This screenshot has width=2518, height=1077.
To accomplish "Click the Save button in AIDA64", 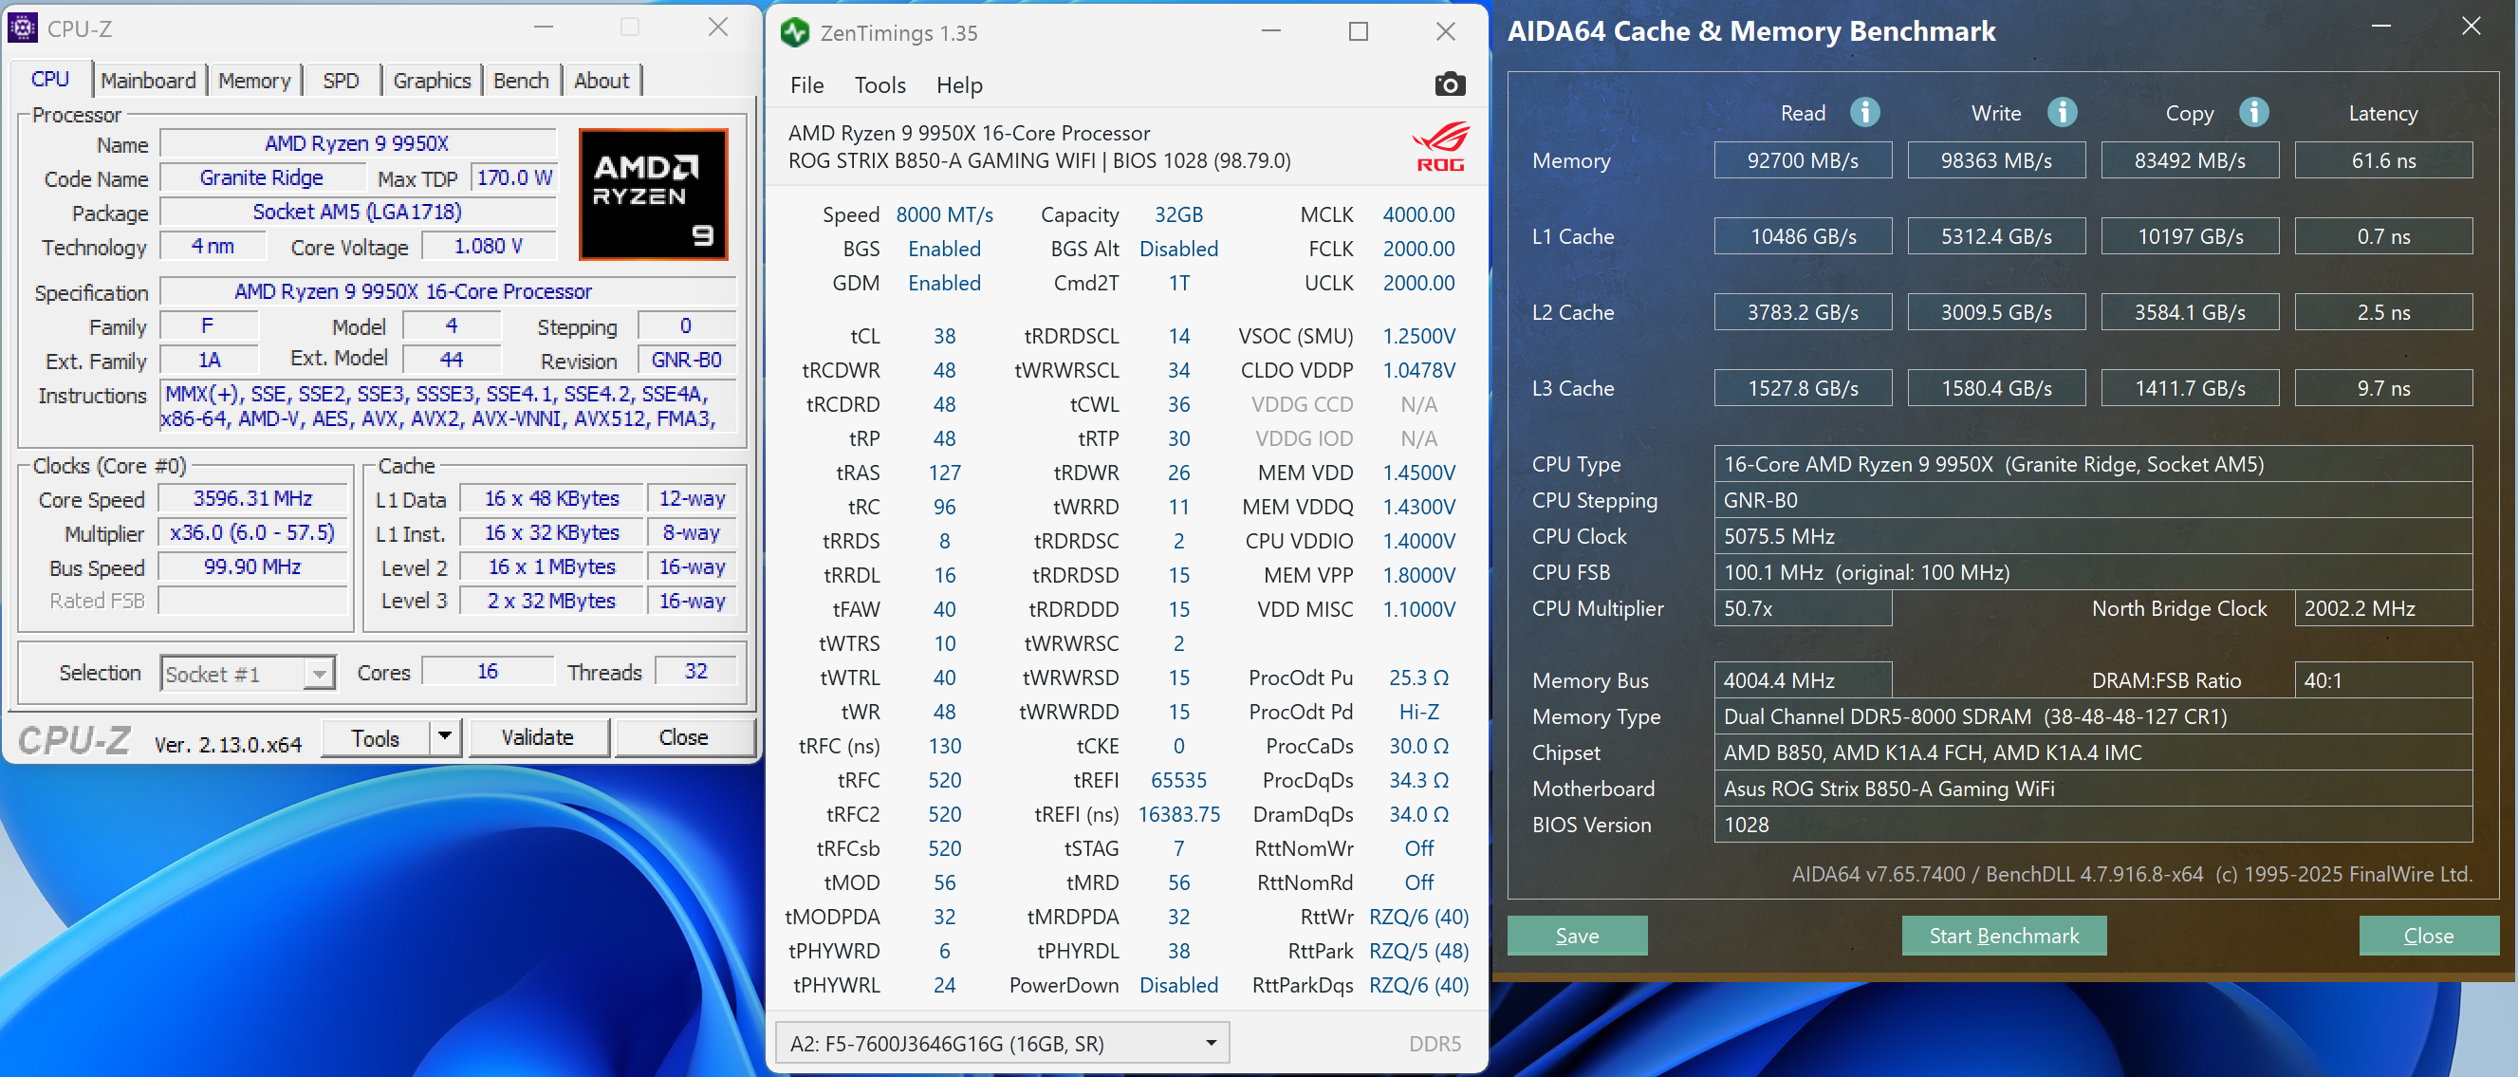I will (1577, 936).
